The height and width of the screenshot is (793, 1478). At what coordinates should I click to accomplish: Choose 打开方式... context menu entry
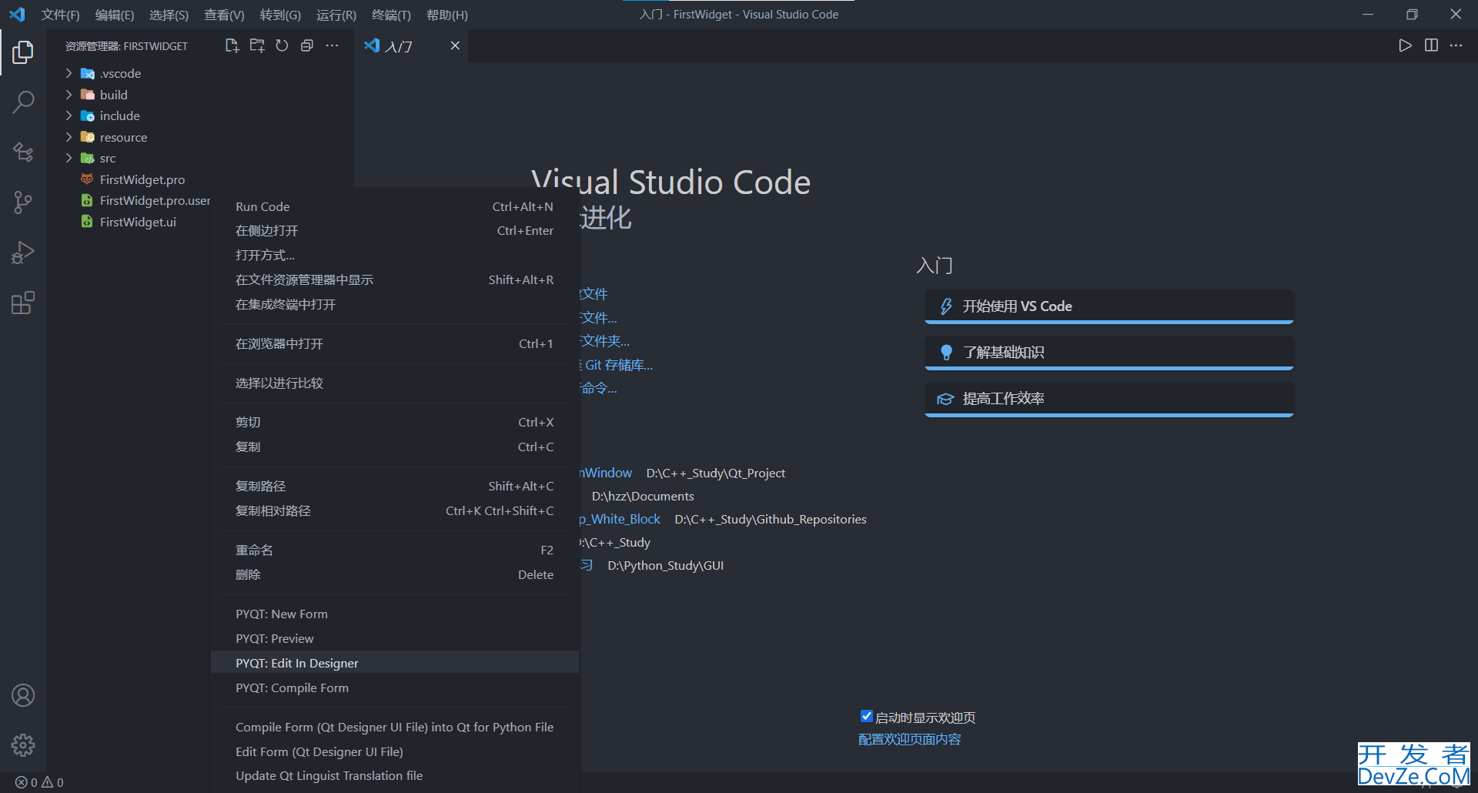click(394, 255)
